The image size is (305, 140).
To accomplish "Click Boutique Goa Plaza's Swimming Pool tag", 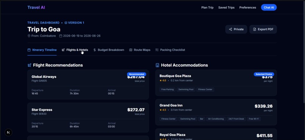I will (186, 89).
